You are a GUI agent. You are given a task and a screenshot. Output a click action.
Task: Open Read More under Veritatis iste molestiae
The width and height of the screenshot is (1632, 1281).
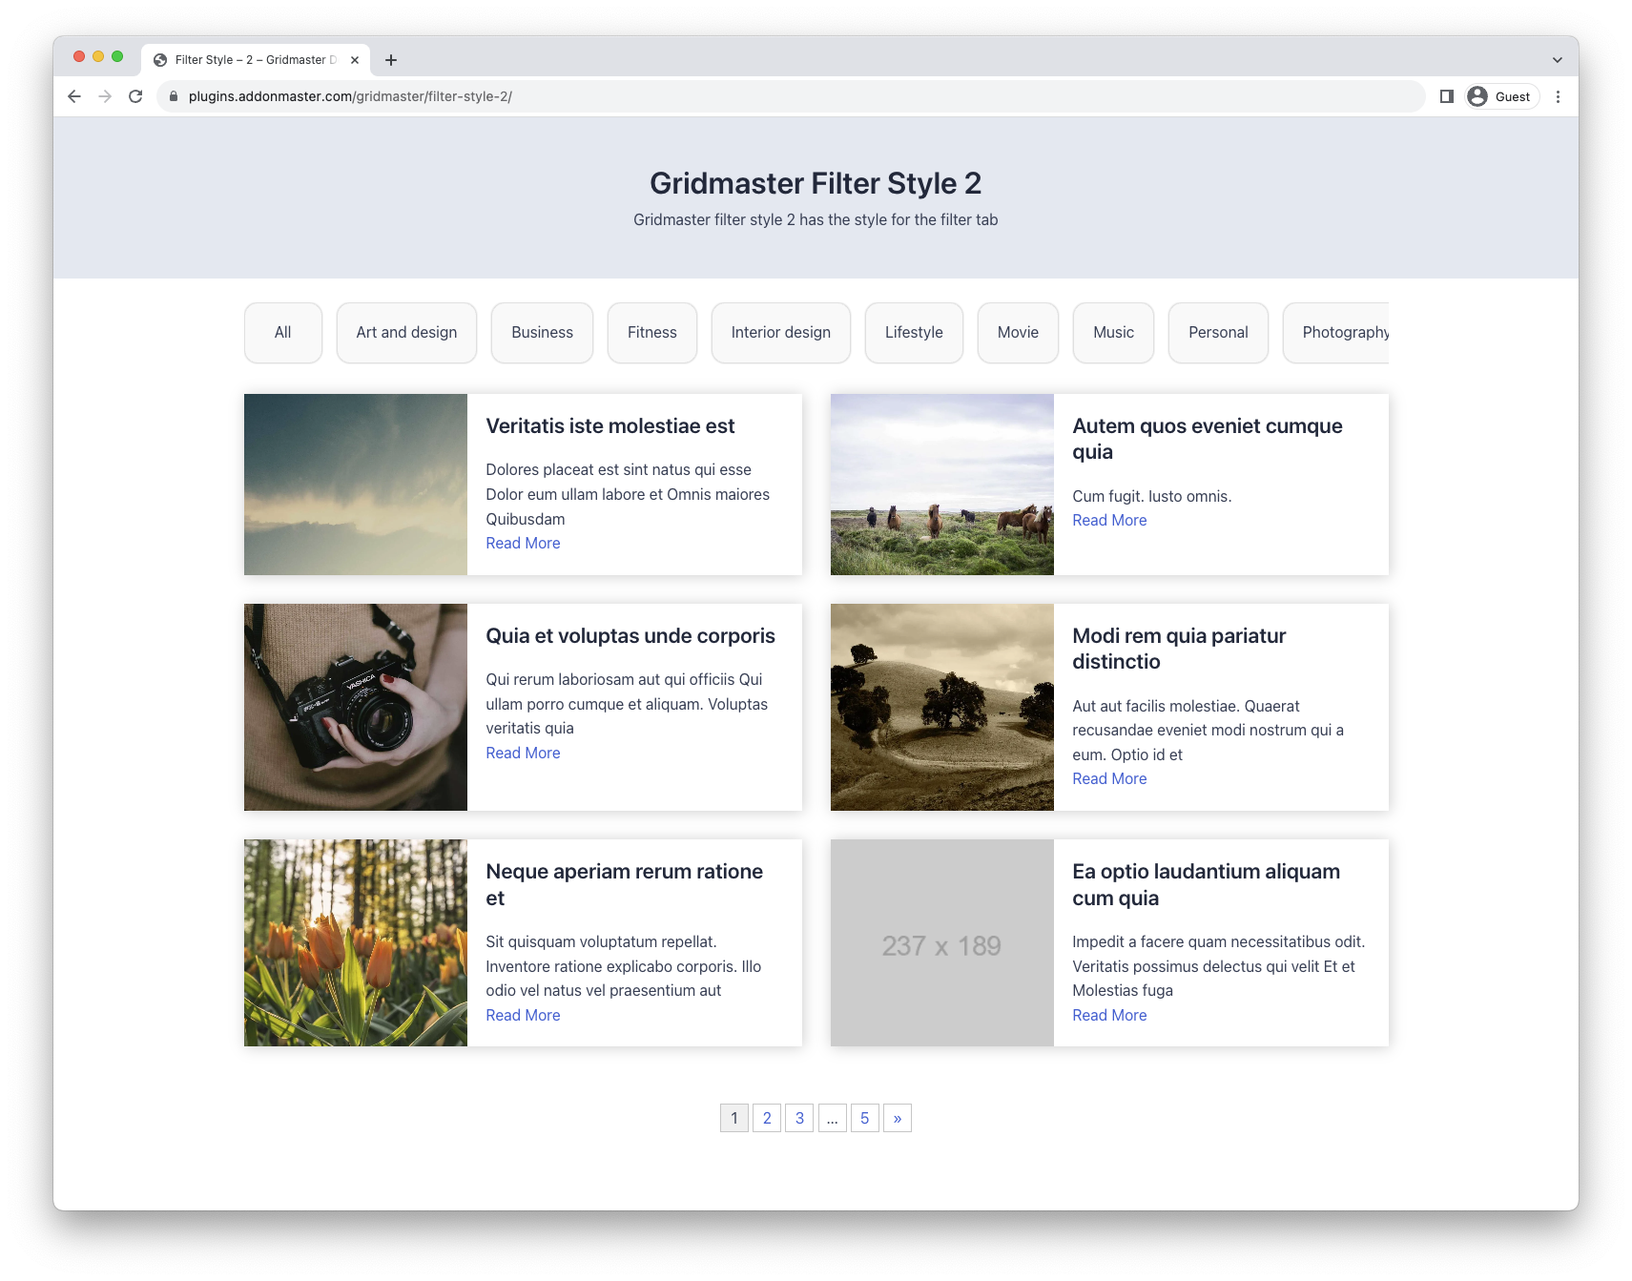[x=523, y=544]
